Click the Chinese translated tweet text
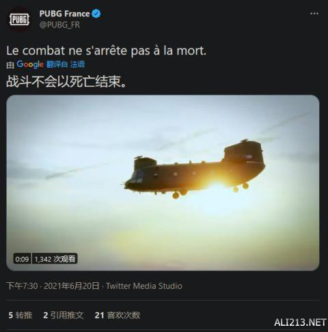 click(66, 82)
